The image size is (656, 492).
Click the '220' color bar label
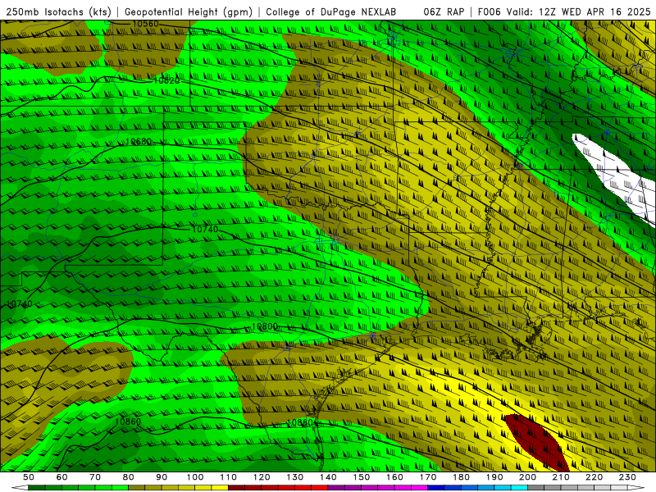tap(594, 477)
